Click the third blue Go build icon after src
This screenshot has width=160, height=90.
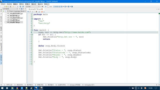click(58, 6)
